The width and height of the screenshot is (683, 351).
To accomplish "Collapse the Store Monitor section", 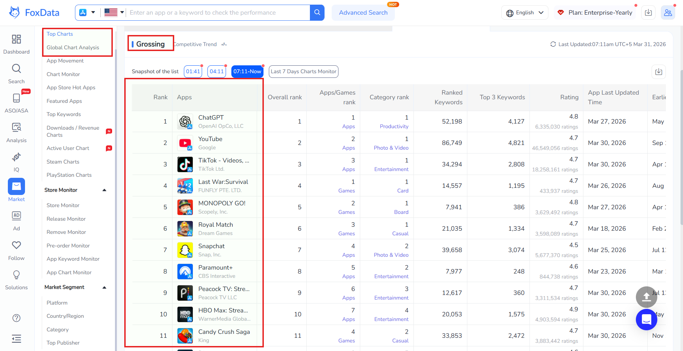I will tap(104, 190).
